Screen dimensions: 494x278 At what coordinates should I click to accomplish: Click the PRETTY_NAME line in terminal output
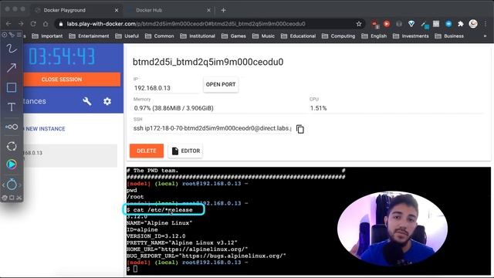pyautogui.click(x=182, y=242)
